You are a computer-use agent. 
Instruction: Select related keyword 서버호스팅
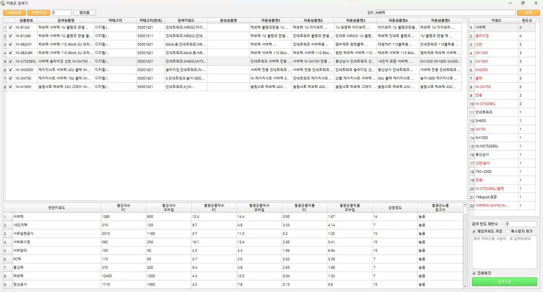click(x=57, y=242)
